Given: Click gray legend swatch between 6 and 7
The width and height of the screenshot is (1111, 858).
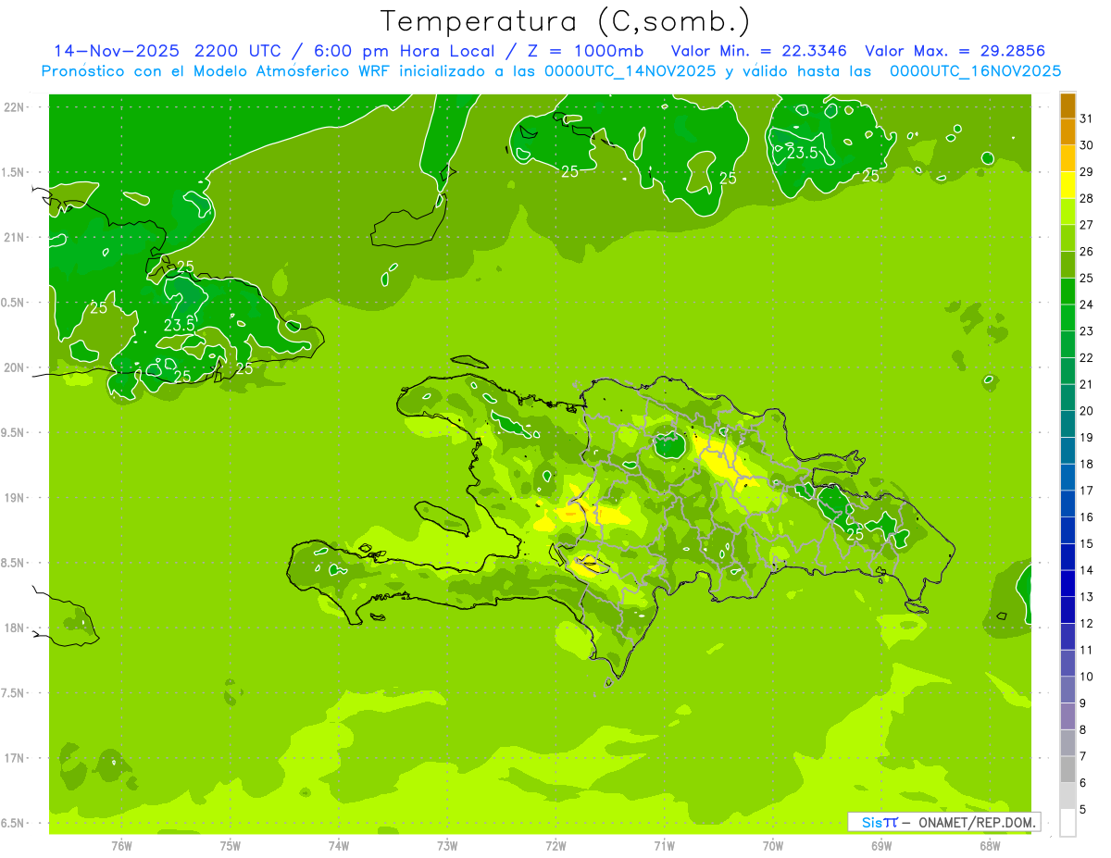Looking at the screenshot, I should click(1067, 769).
